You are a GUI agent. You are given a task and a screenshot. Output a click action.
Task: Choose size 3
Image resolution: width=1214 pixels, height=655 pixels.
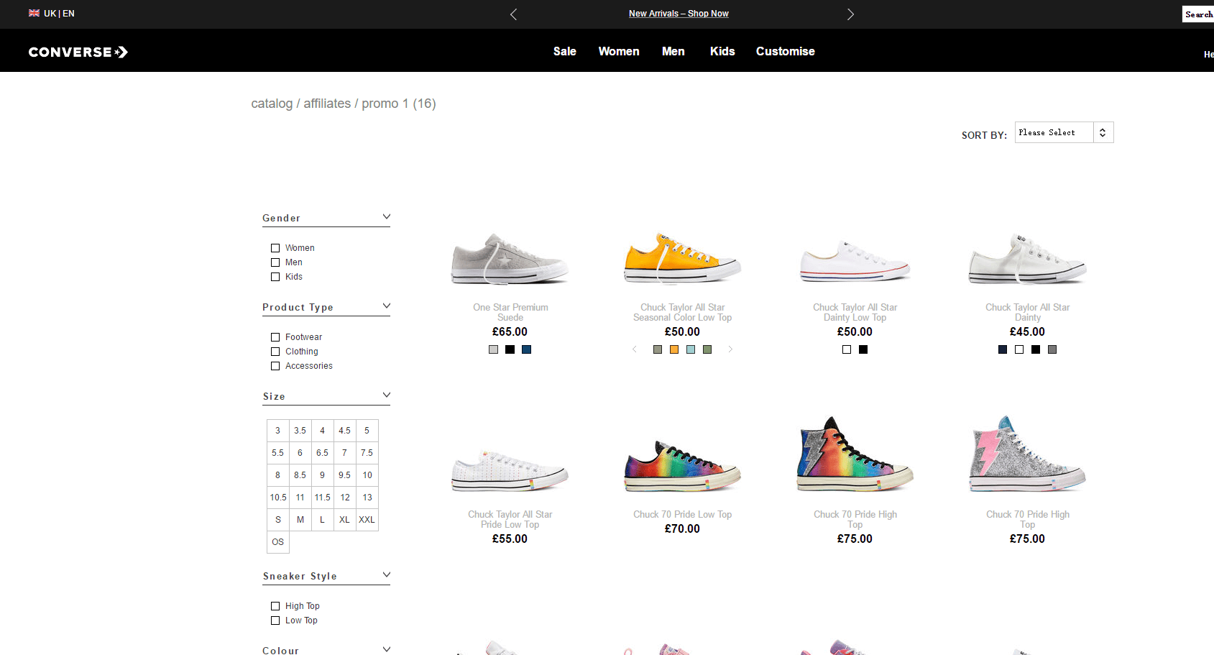(278, 431)
